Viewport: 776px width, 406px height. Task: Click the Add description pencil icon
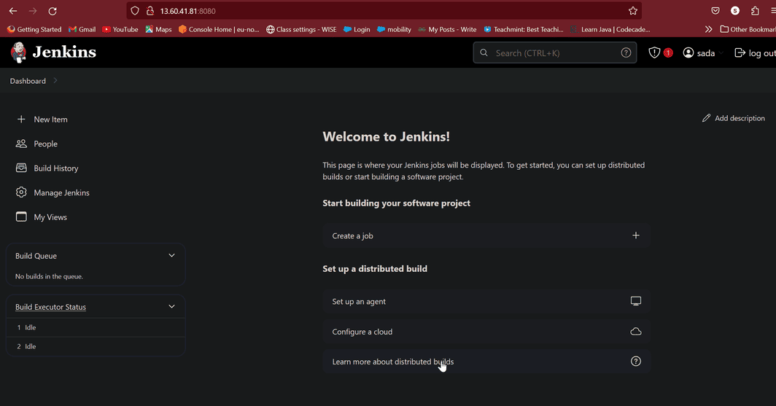[706, 118]
